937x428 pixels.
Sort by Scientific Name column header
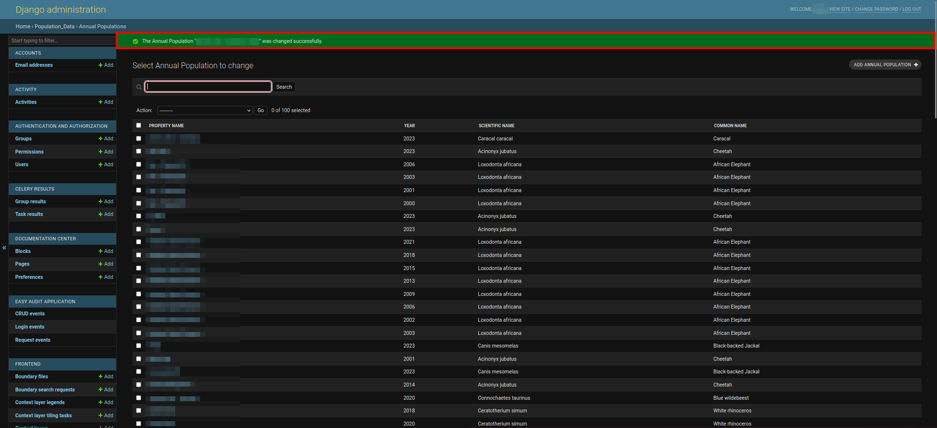click(x=496, y=126)
